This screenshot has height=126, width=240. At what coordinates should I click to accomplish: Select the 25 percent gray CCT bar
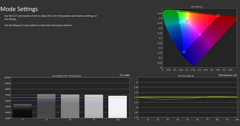pyautogui.click(x=46, y=106)
